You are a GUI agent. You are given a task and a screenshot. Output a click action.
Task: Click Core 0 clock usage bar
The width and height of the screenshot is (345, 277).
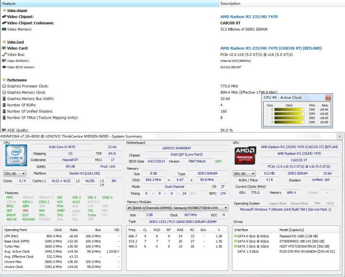289,109
